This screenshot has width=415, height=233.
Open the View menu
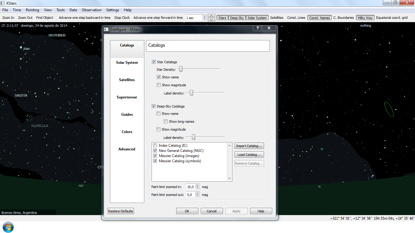coord(48,10)
